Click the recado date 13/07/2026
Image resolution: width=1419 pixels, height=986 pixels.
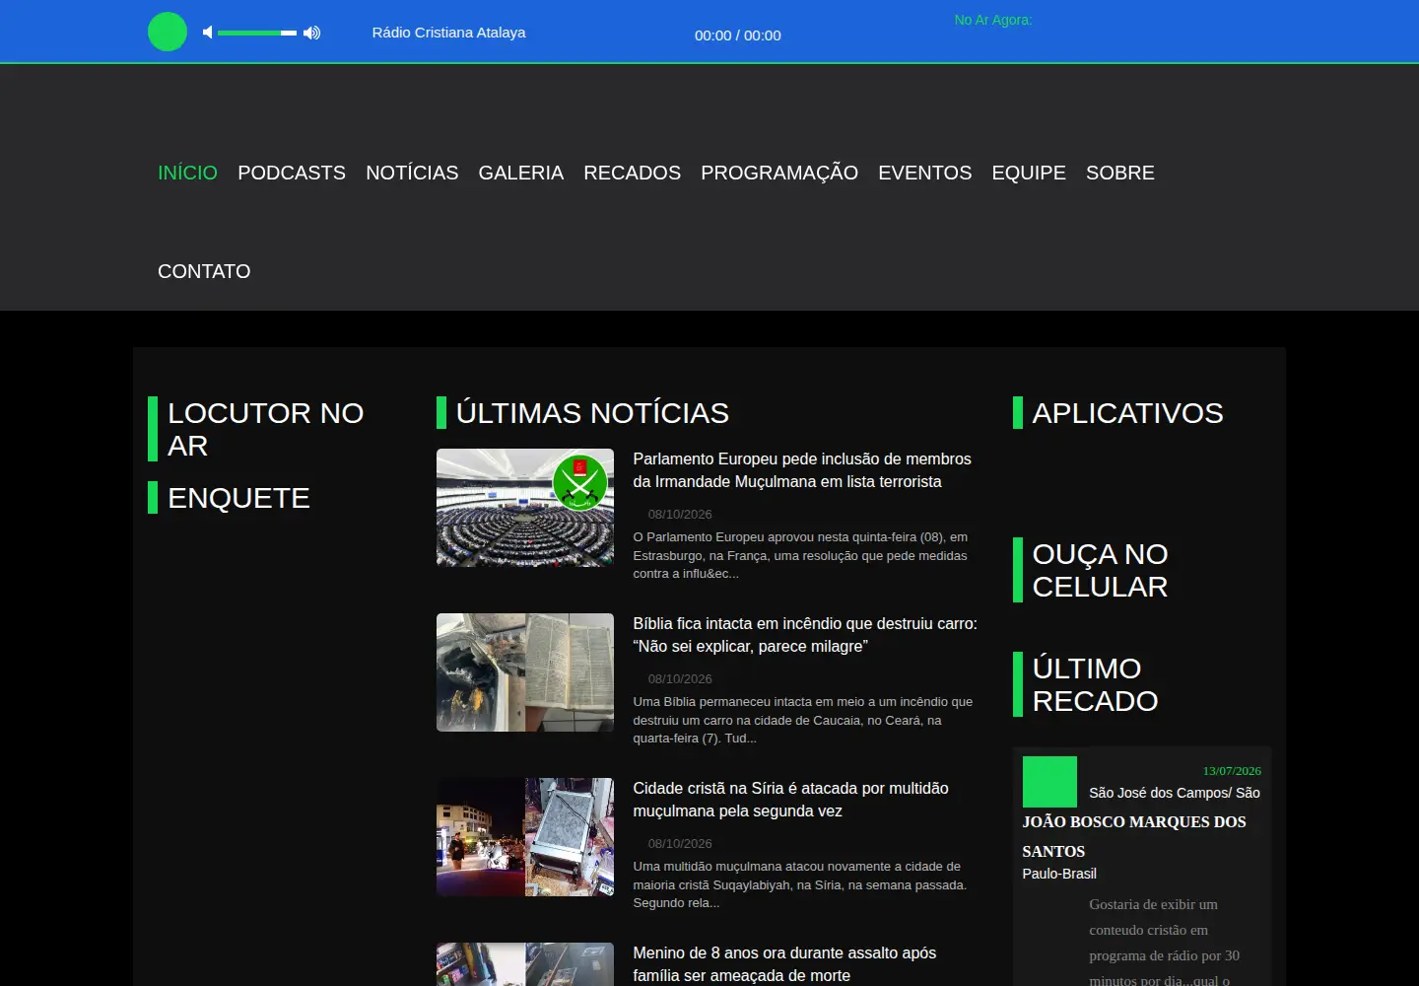coord(1232,771)
